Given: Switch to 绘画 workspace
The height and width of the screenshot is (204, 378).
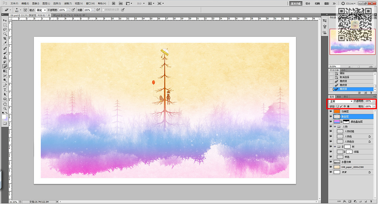Looking at the screenshot, I should click(317, 3).
